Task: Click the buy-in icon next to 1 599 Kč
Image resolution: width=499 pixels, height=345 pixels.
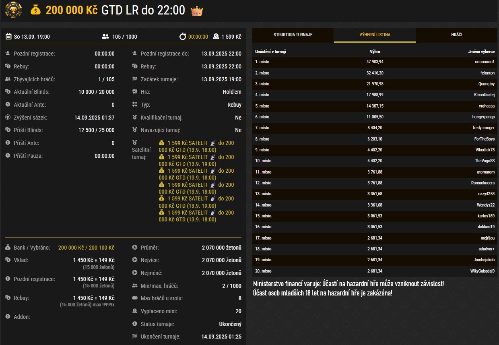Action: click(216, 37)
